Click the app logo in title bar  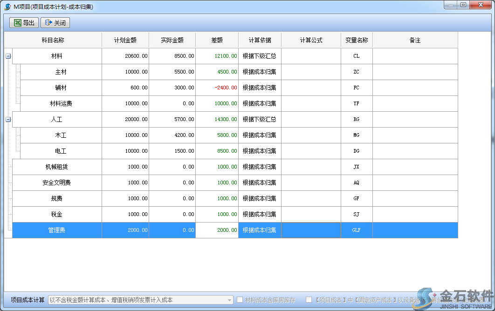click(x=7, y=6)
